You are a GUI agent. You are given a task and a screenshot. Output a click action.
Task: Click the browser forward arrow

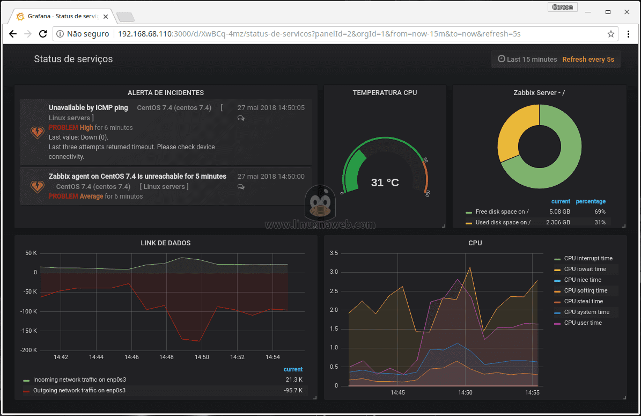click(x=28, y=34)
